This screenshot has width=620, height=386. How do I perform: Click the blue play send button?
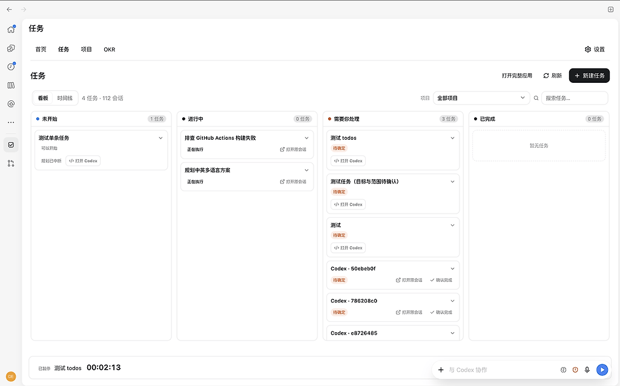(x=602, y=370)
